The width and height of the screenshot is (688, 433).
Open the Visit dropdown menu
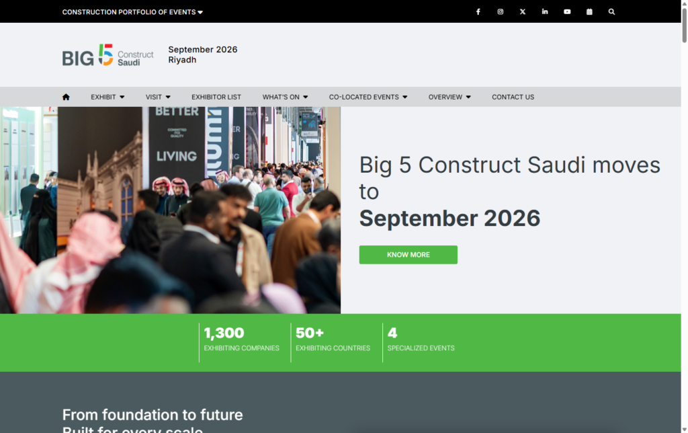158,97
